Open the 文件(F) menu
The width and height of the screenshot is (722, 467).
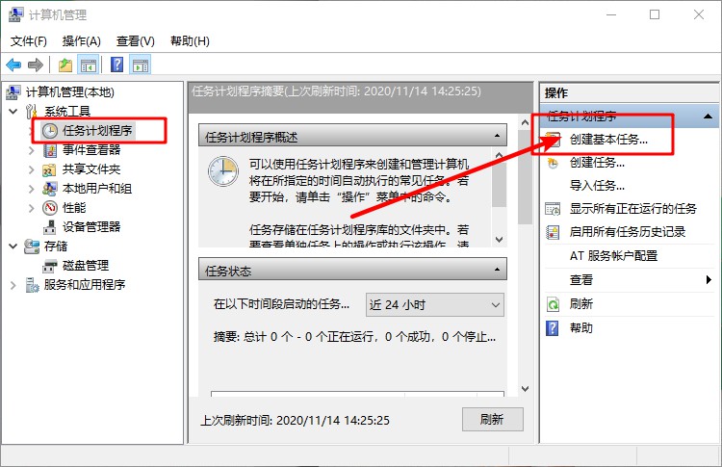[29, 41]
